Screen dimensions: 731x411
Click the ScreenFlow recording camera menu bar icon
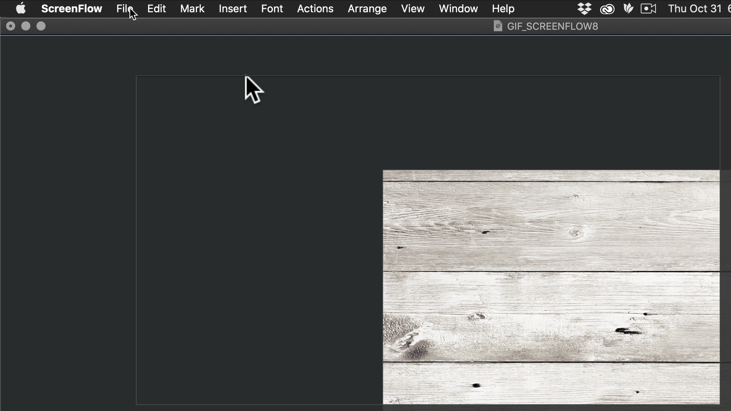(648, 8)
